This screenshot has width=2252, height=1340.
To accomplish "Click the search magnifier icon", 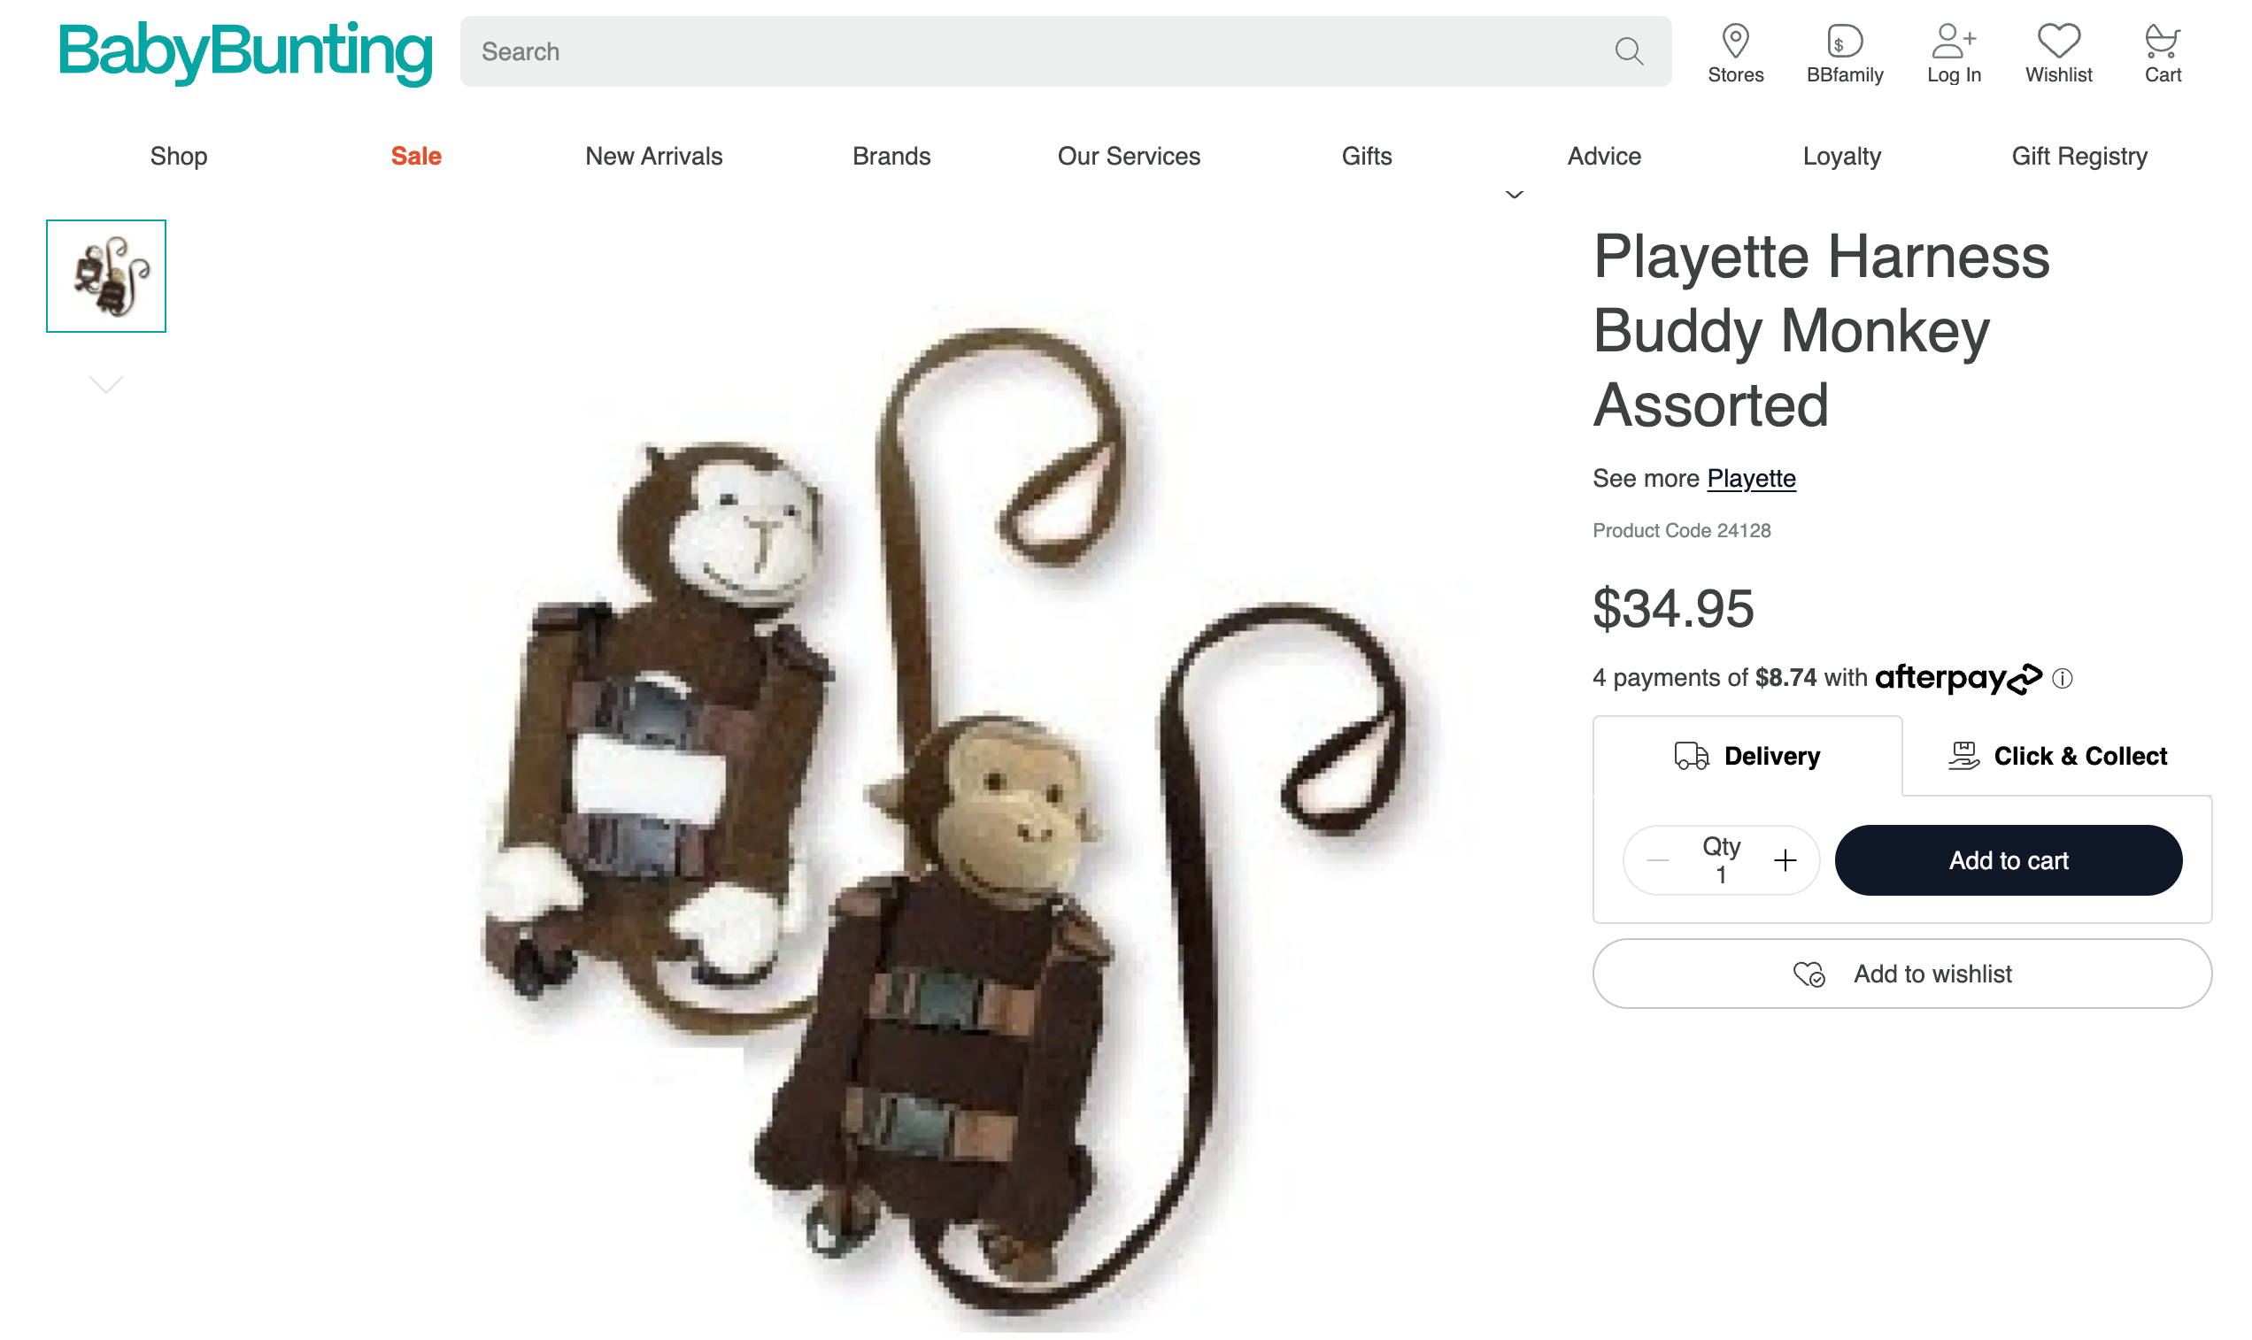I will coord(1628,51).
